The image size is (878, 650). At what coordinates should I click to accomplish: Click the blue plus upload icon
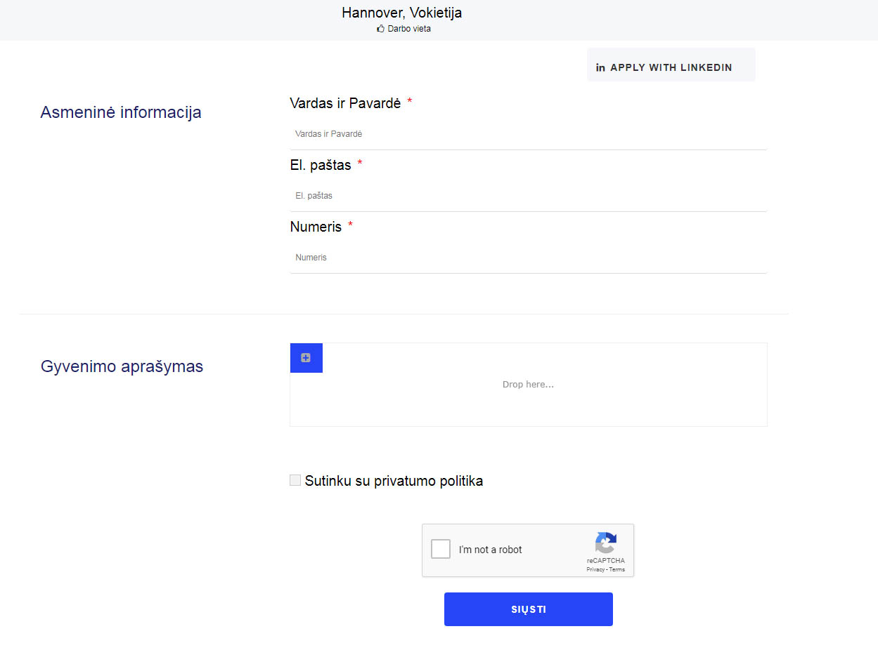pyautogui.click(x=306, y=358)
